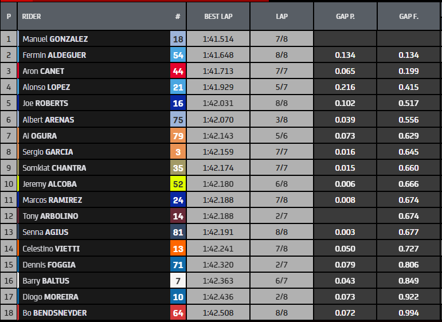Viewport: 442px width, 322px height.
Task: Click the position P column header
Action: coord(9,17)
